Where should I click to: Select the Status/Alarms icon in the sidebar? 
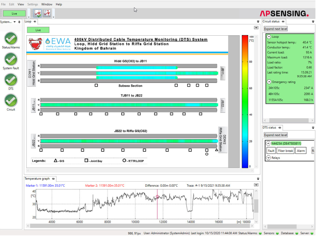pyautogui.click(x=11, y=38)
